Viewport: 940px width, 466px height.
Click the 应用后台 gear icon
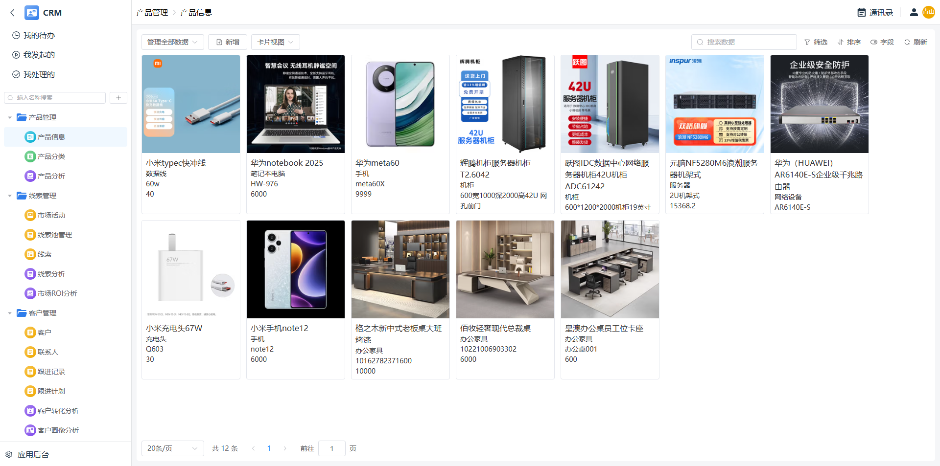coord(9,454)
